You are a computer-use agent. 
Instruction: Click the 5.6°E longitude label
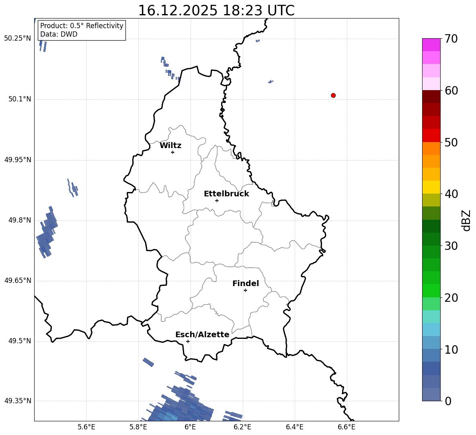coord(86,427)
